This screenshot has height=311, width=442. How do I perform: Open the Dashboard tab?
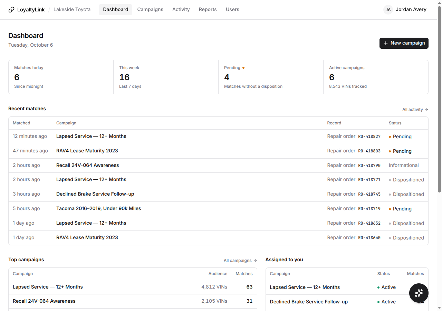pyautogui.click(x=115, y=10)
